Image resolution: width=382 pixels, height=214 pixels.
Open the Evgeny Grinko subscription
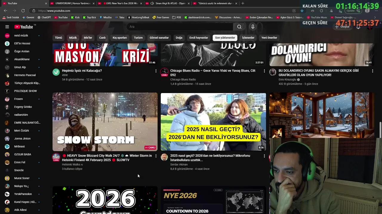[x=22, y=107]
